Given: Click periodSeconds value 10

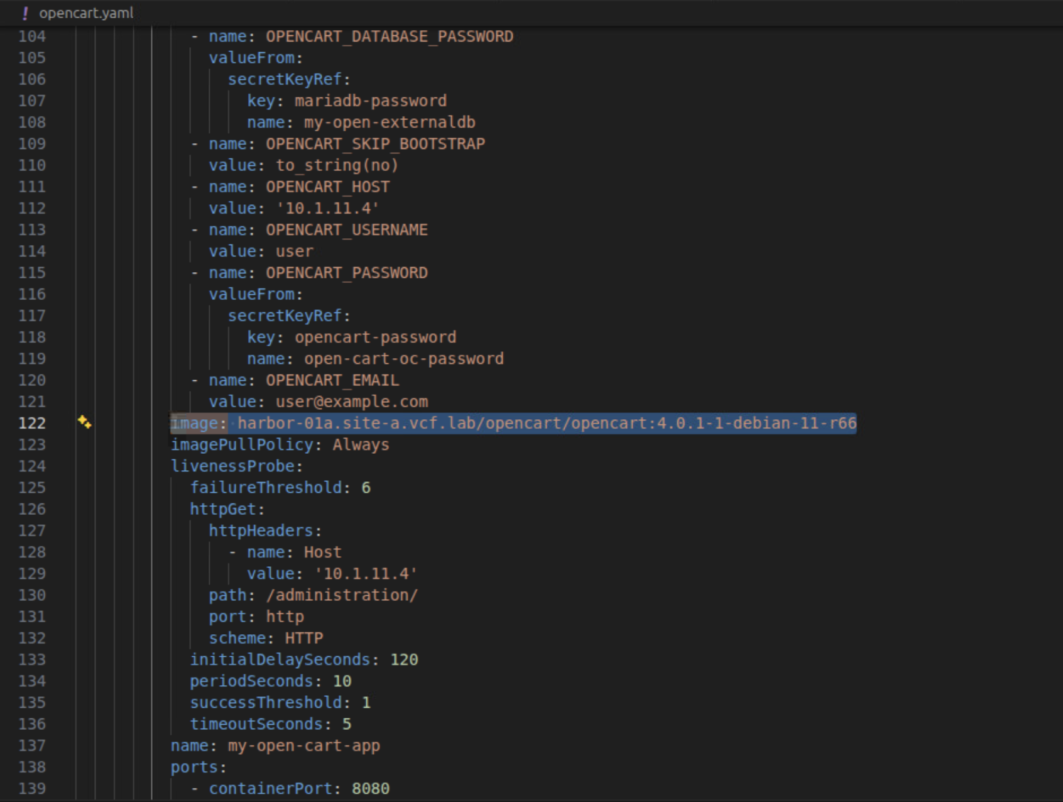Looking at the screenshot, I should 342,681.
